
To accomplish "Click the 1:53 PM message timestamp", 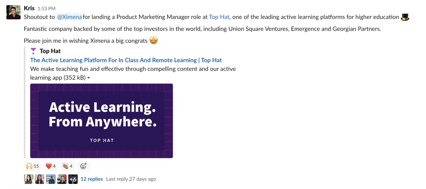I will coord(46,9).
